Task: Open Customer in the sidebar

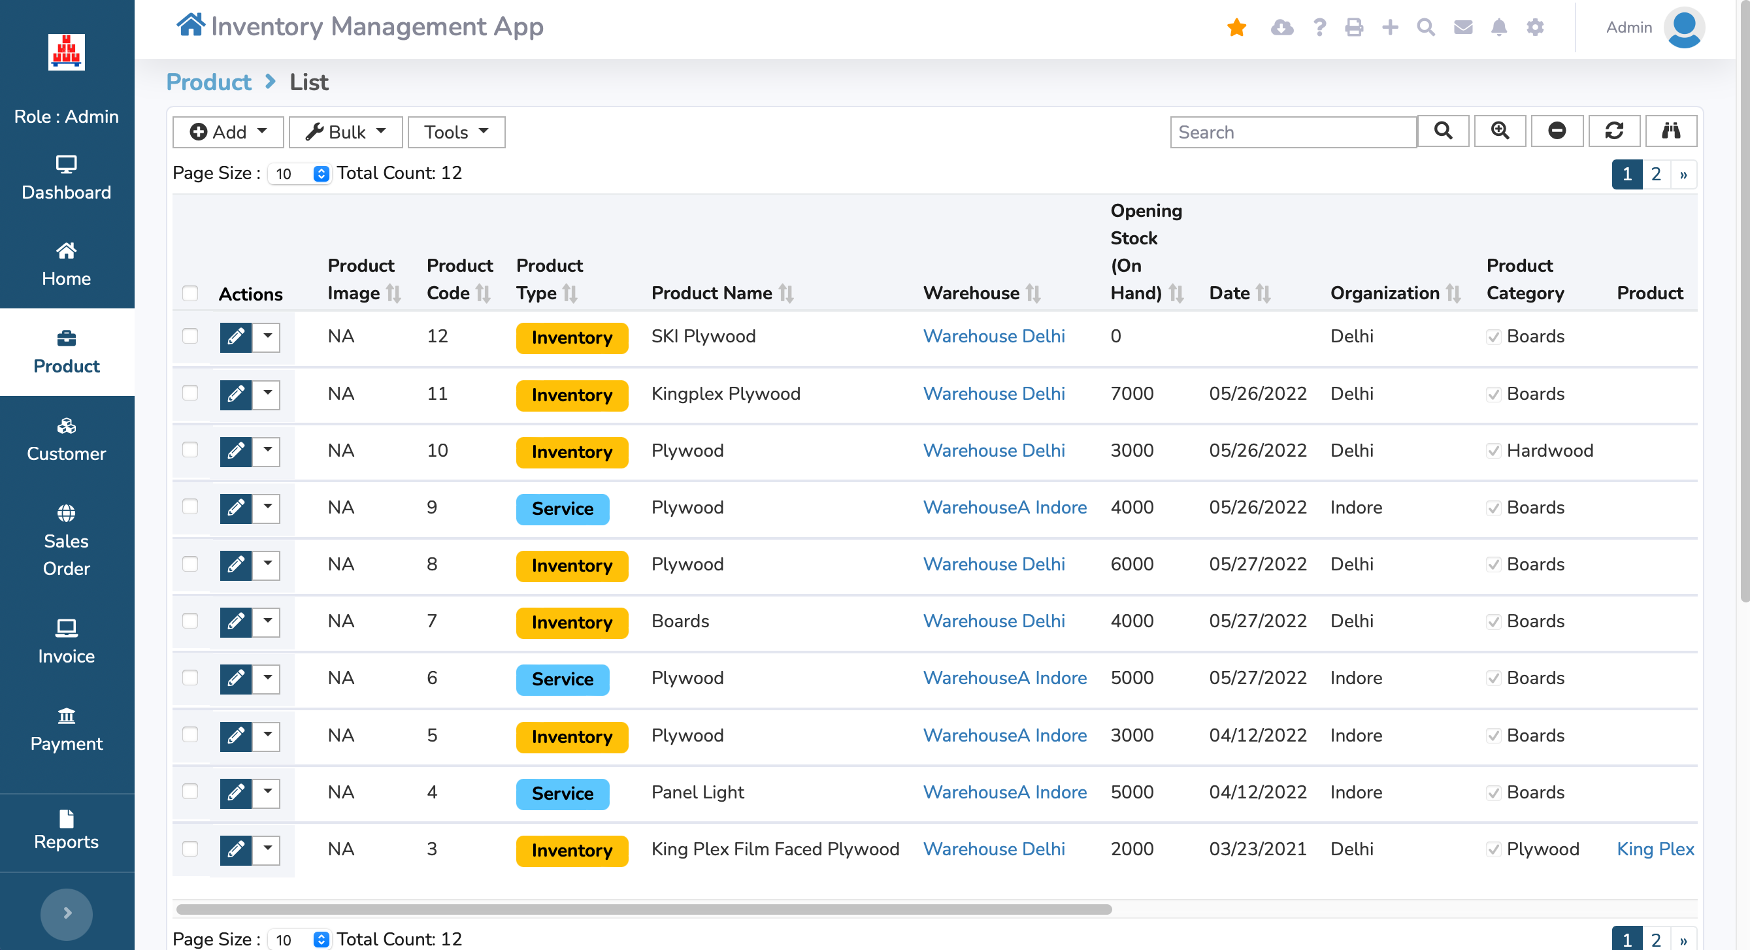Action: tap(67, 439)
